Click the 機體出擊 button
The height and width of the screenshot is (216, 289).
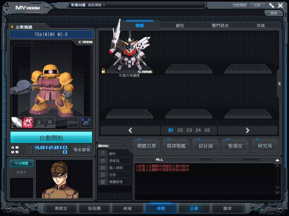[146, 146]
